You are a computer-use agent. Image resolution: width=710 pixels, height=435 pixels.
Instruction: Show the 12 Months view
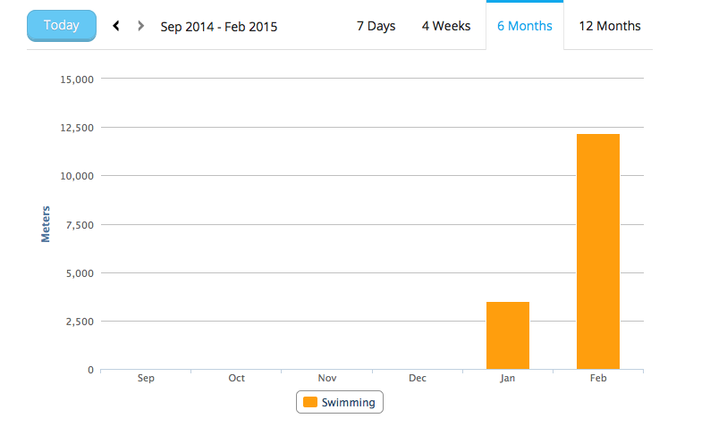pos(610,26)
